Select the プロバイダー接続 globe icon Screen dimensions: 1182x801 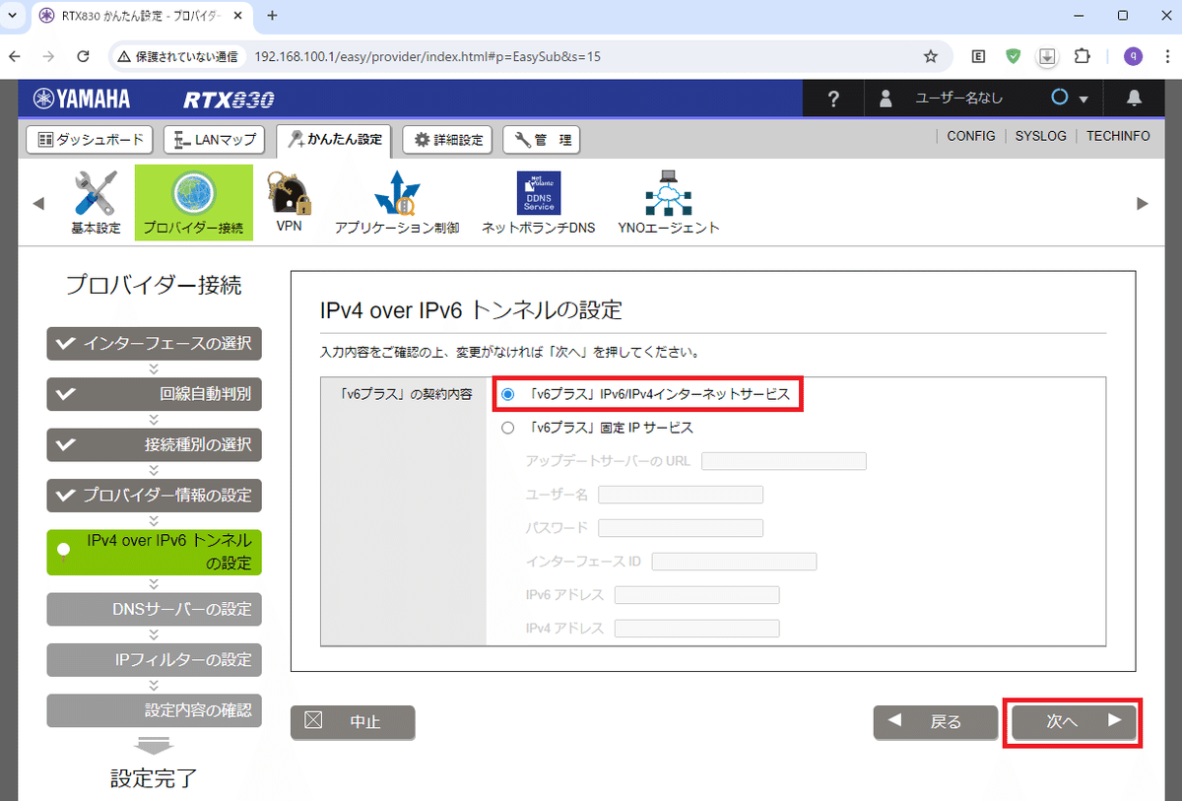[193, 193]
